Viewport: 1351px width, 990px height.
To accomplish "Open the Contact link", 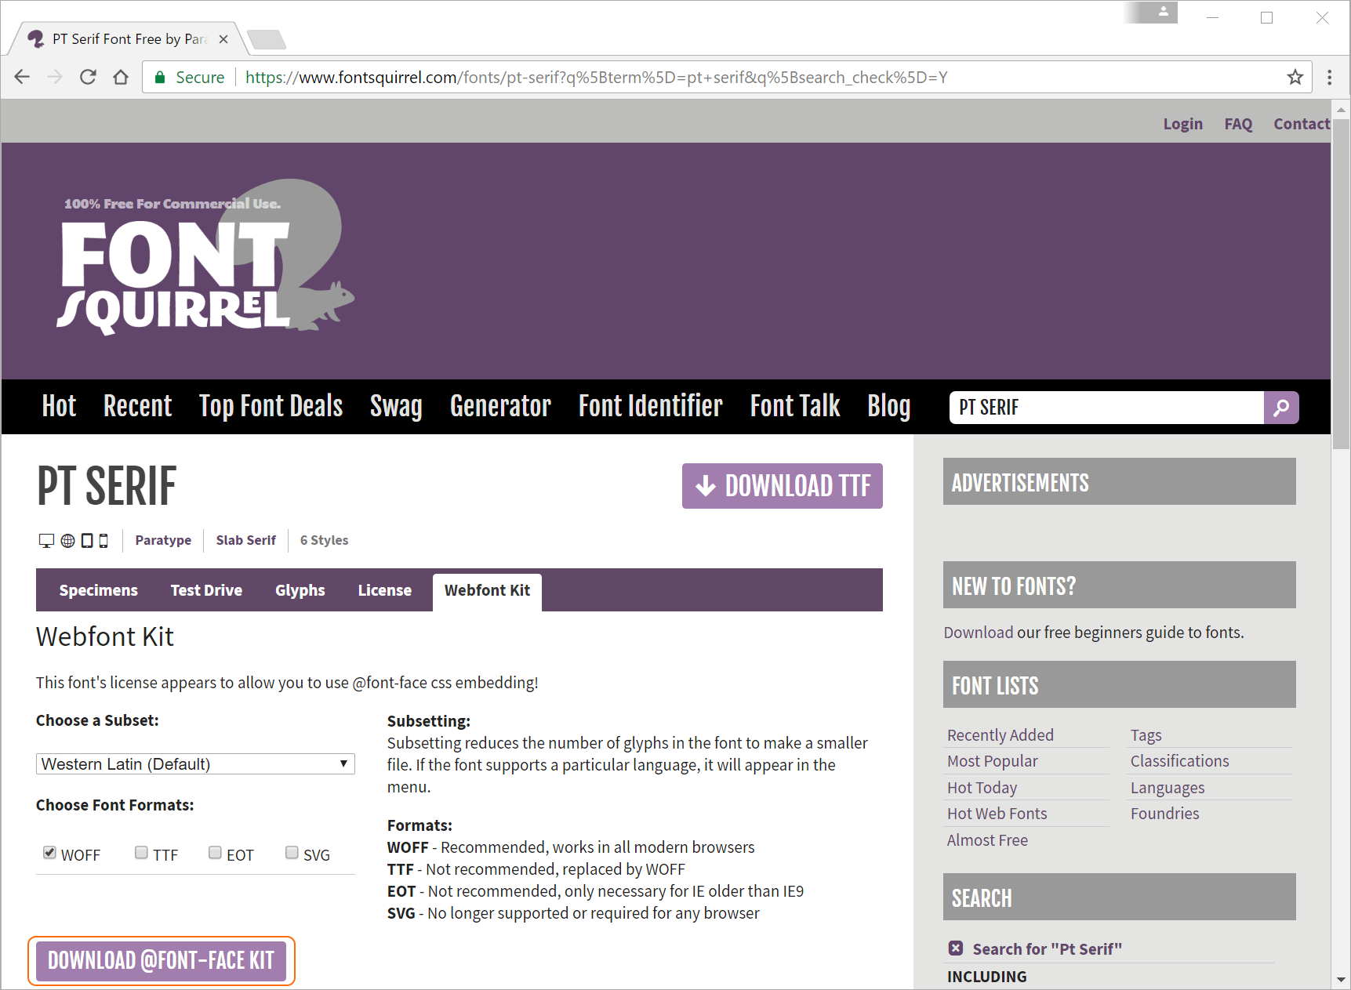I will [1302, 124].
